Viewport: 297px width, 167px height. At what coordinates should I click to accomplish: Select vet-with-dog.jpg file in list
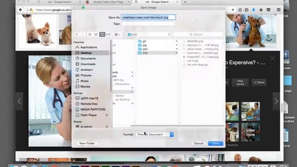tap(197, 64)
